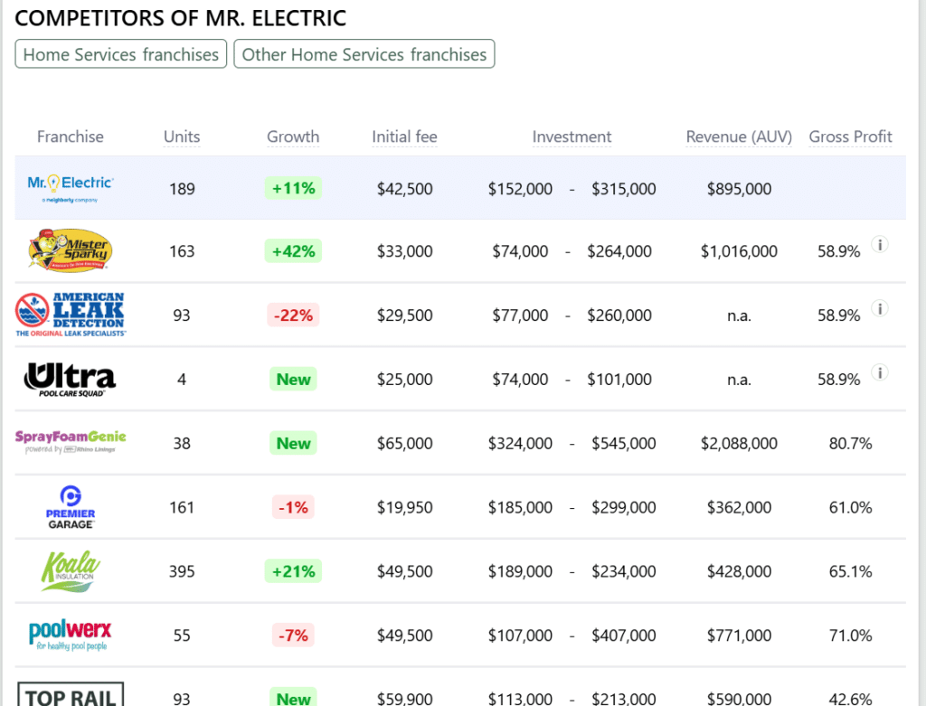Click the New badge for Top Rail
The image size is (926, 706).
293,699
